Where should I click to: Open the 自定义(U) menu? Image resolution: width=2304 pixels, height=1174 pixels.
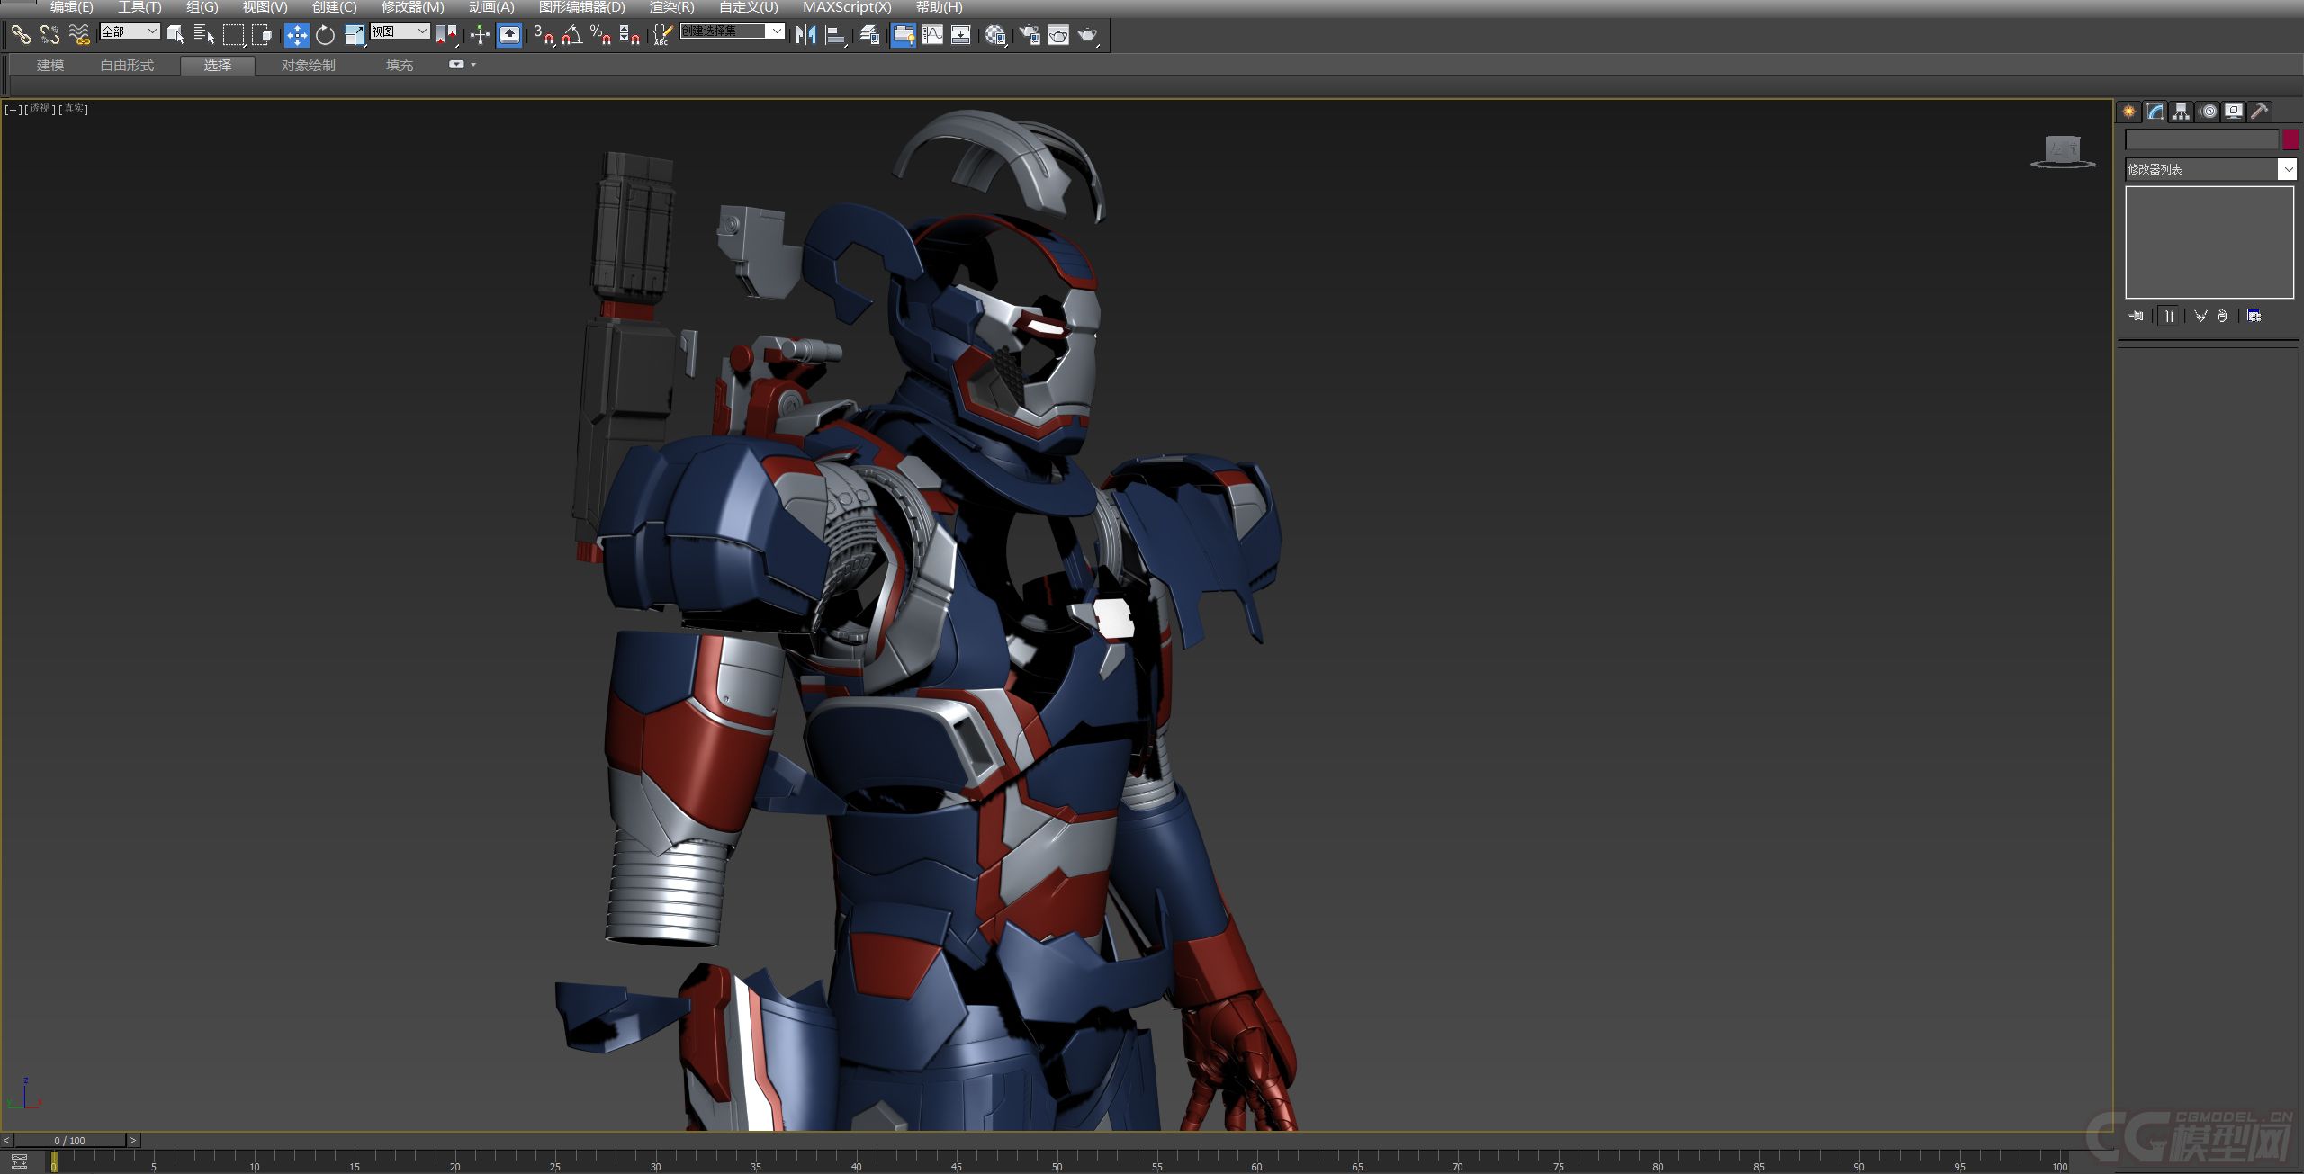coord(748,7)
